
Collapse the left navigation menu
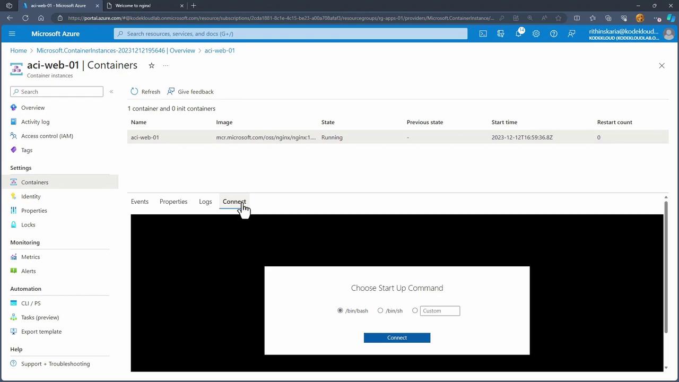pyautogui.click(x=111, y=92)
